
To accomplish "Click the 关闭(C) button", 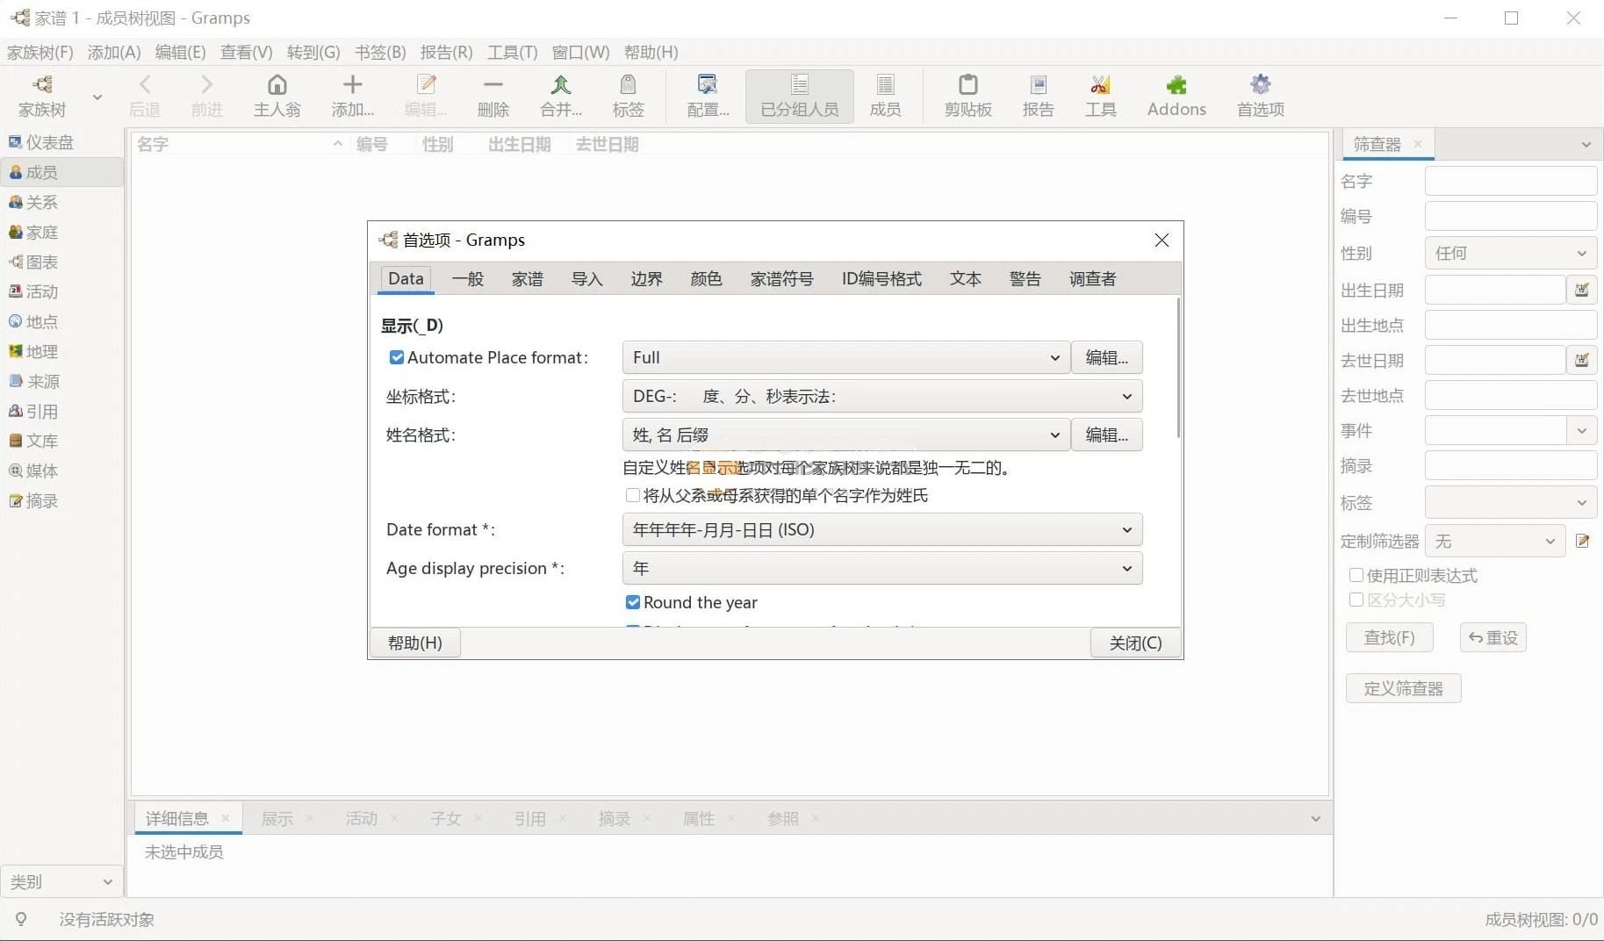I will tap(1135, 643).
